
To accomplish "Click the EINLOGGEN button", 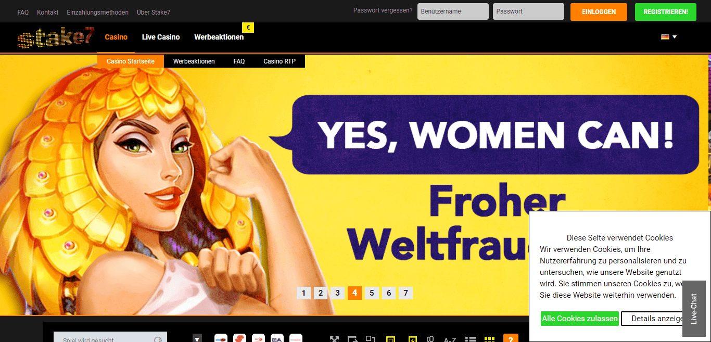I will pyautogui.click(x=599, y=12).
